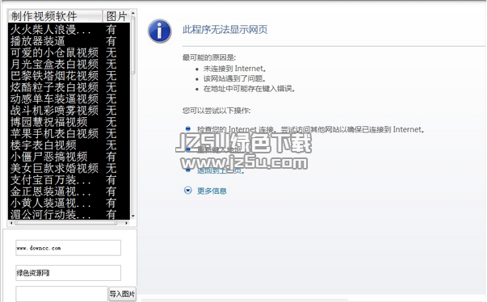Select list row 月光宝盒表白视频
The height and width of the screenshot is (302, 488).
[x=69, y=64]
